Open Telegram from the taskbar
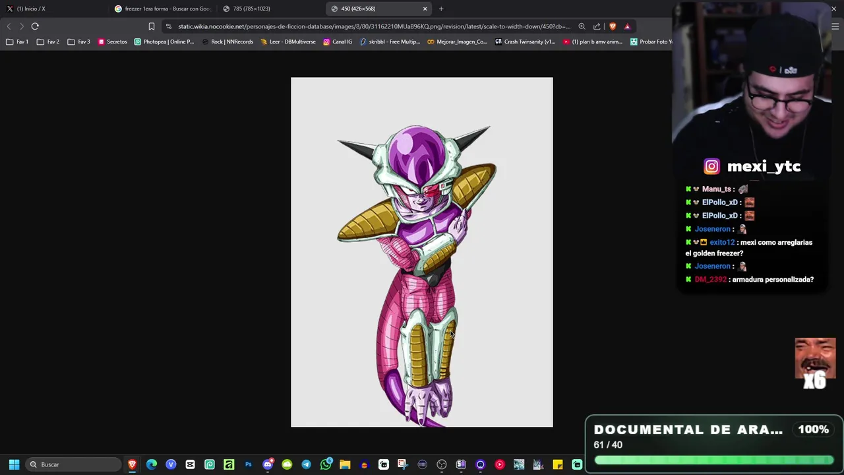The height and width of the screenshot is (475, 844). [x=306, y=464]
